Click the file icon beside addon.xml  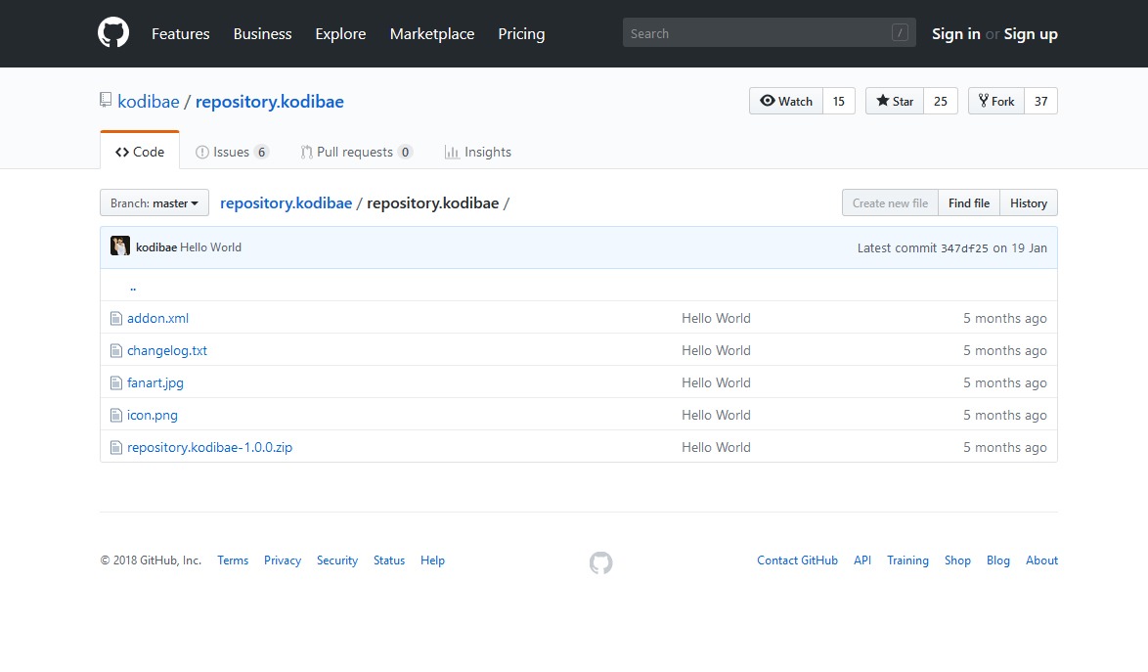[x=116, y=318]
